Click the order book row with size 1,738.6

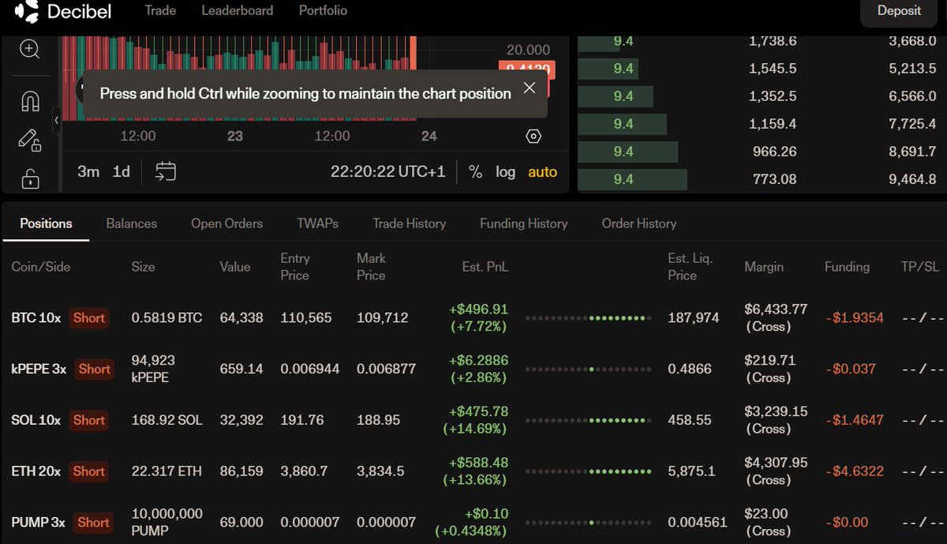coord(762,41)
